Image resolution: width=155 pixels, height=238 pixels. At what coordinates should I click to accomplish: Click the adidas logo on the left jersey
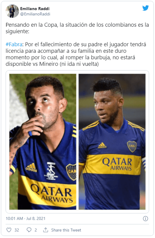coord(31,168)
